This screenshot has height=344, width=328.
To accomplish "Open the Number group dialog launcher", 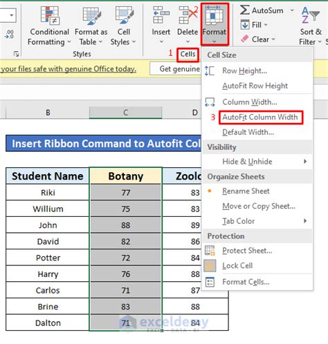I will click(16, 54).
